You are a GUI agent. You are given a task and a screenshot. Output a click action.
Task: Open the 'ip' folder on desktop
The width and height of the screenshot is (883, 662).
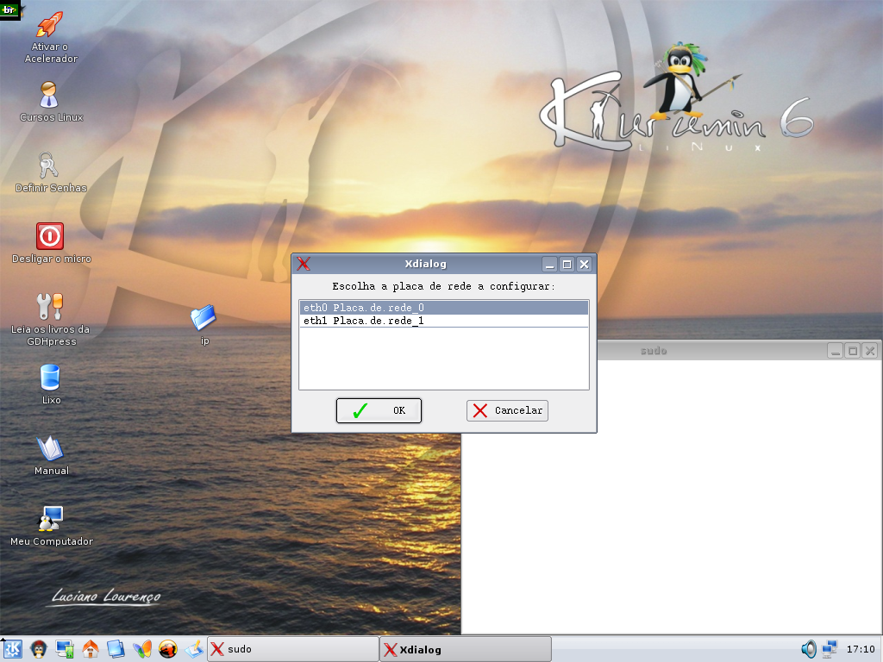(204, 318)
